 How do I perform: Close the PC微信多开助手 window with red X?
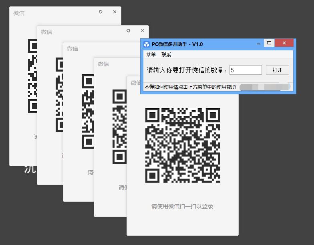pos(284,43)
